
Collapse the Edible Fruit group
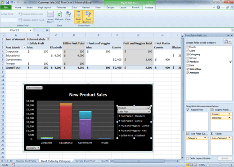coord(28,43)
